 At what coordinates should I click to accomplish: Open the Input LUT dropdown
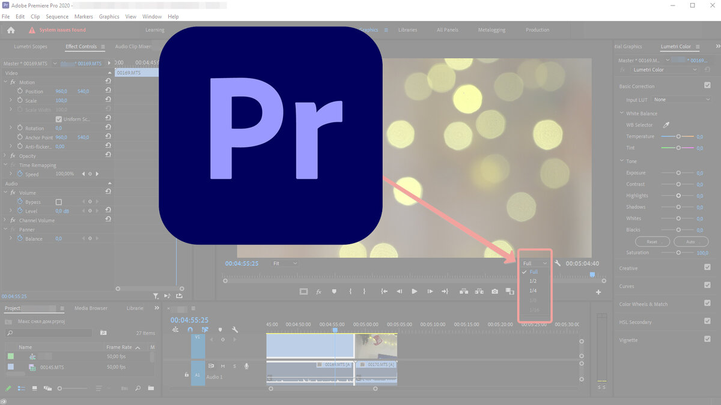[x=682, y=100]
